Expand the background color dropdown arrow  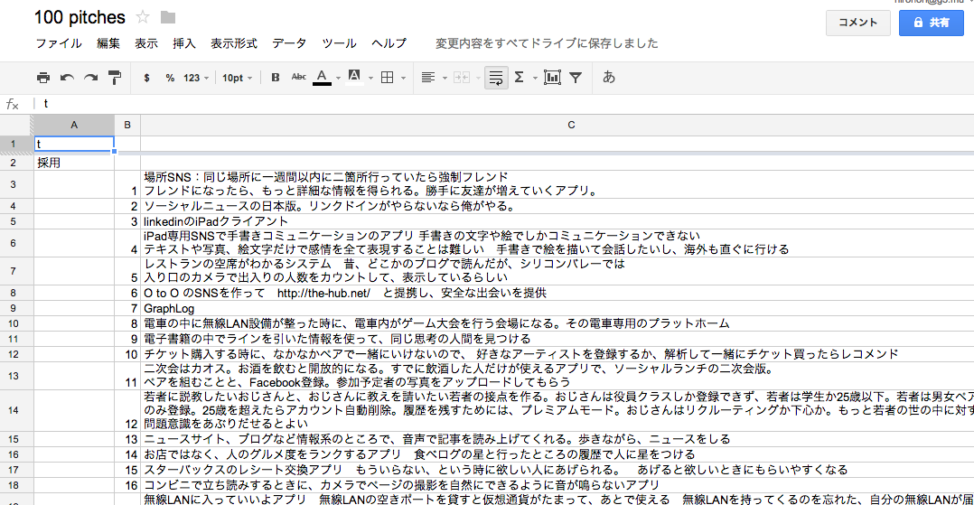click(370, 79)
